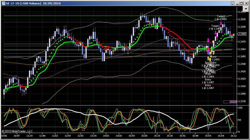Maximize the 6E 12-10 chart window

242,3
